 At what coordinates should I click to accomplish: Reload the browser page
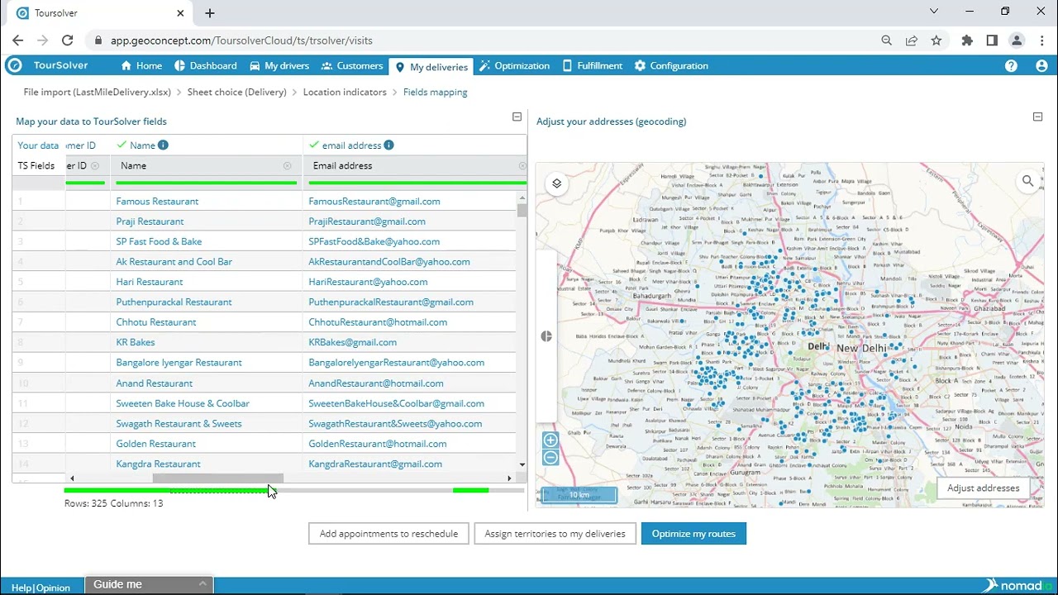[x=68, y=40]
